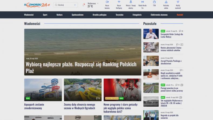Click the falcon chicks thumbnail
213x120 pixels.
151,47
